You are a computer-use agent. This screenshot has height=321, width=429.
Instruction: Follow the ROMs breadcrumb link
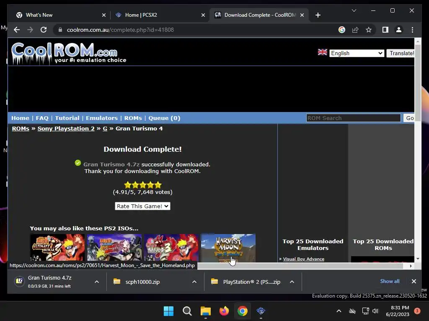point(21,129)
